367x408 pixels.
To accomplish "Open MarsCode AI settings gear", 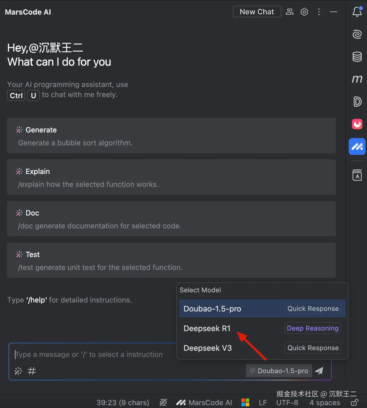I will point(304,12).
